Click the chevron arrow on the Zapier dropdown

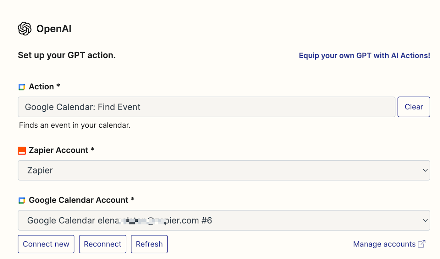(x=425, y=170)
